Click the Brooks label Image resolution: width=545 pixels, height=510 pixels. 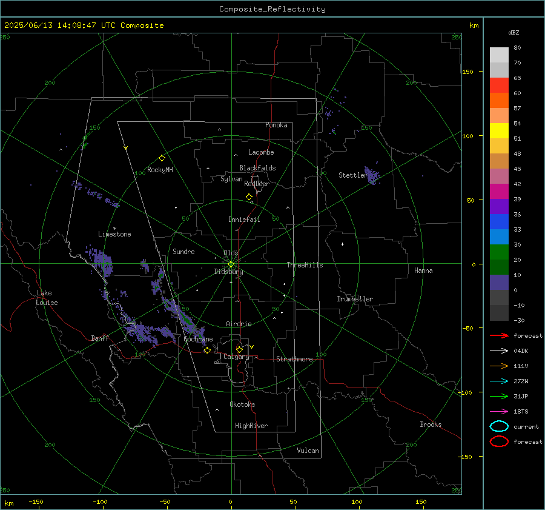click(x=431, y=424)
